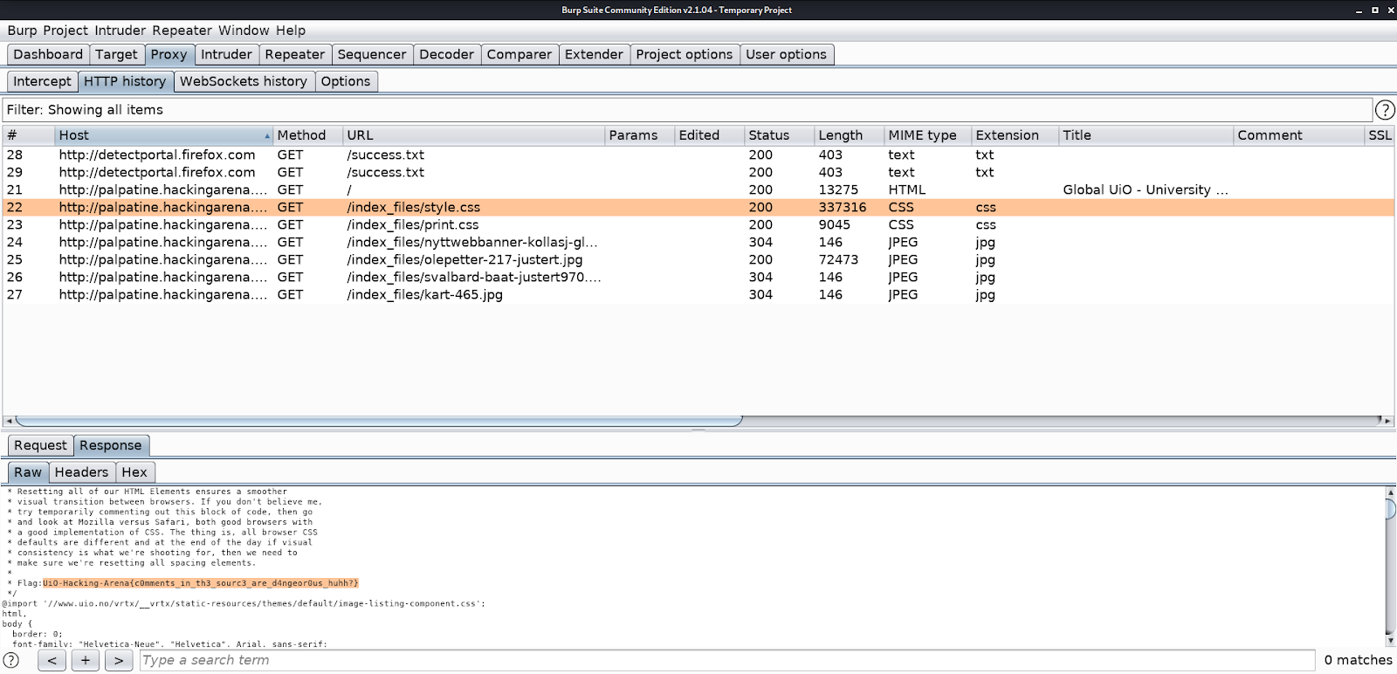This screenshot has width=1397, height=674.
Task: Open the Comparer tab
Action: click(519, 54)
